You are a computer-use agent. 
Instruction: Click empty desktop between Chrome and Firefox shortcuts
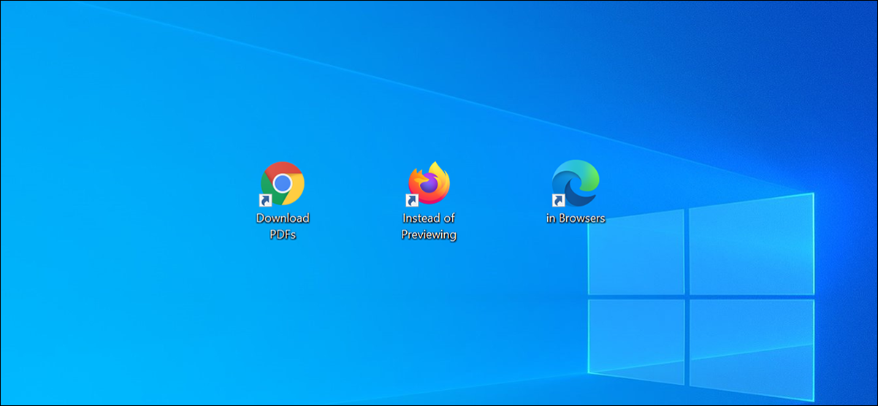[x=356, y=190]
